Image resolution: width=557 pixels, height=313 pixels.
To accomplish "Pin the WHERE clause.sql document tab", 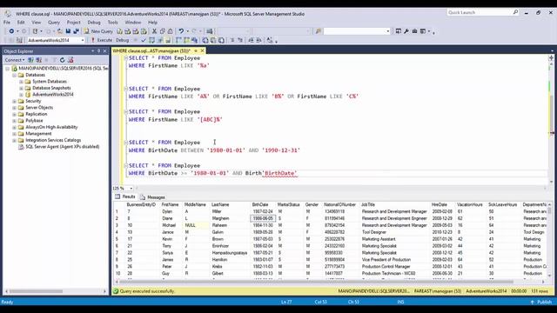I will (x=195, y=50).
